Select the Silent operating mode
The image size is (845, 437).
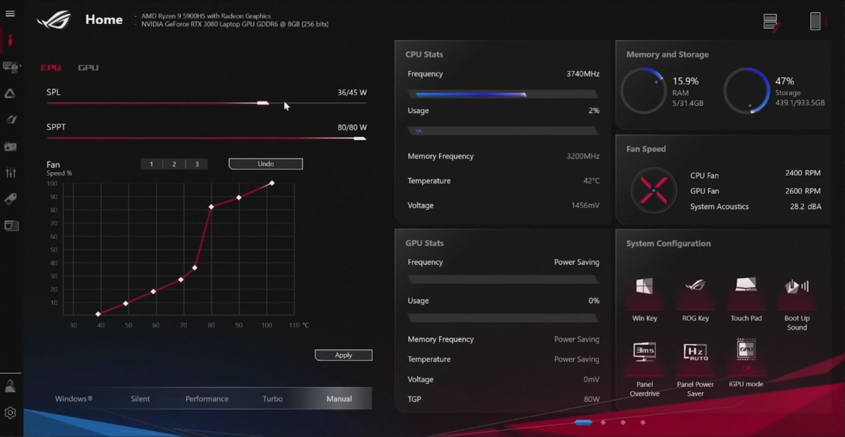tap(140, 399)
